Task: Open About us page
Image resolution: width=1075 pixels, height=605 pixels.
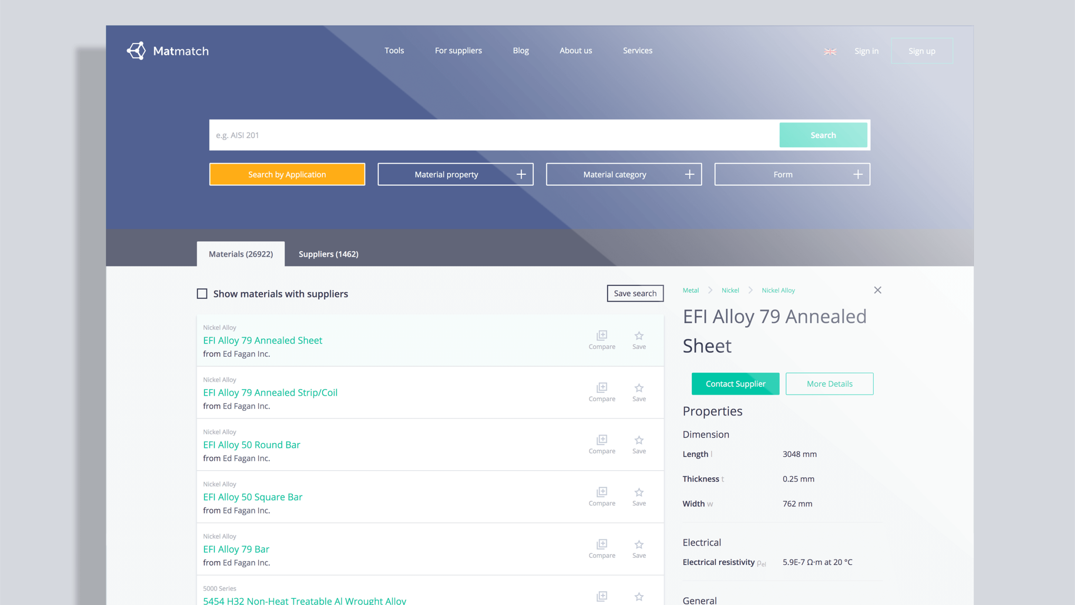Action: (576, 50)
